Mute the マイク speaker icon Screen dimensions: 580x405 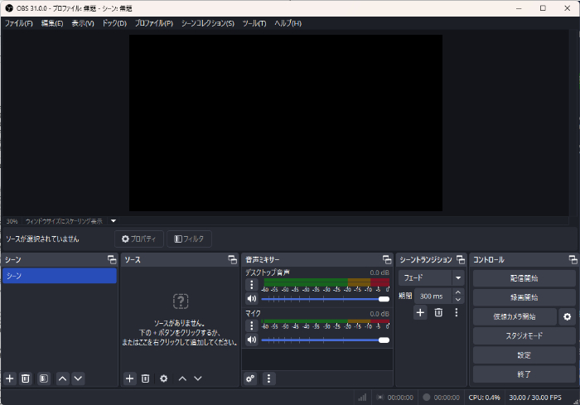coord(252,340)
